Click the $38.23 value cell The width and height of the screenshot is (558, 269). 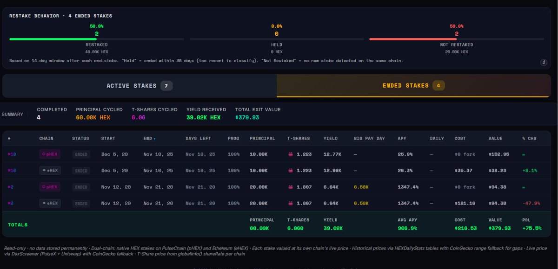click(x=497, y=171)
